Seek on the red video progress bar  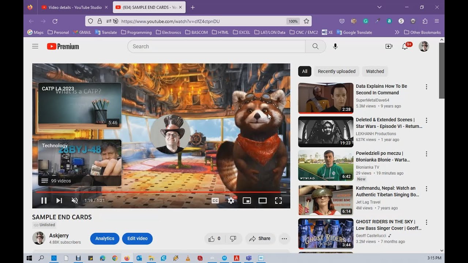coord(161,192)
